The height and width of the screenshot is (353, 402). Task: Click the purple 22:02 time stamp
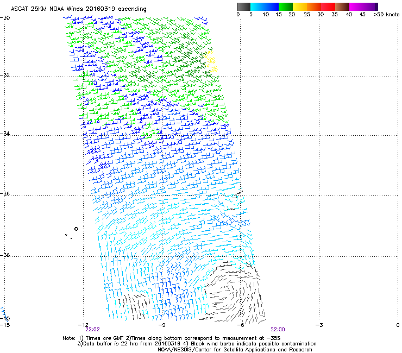(92, 330)
